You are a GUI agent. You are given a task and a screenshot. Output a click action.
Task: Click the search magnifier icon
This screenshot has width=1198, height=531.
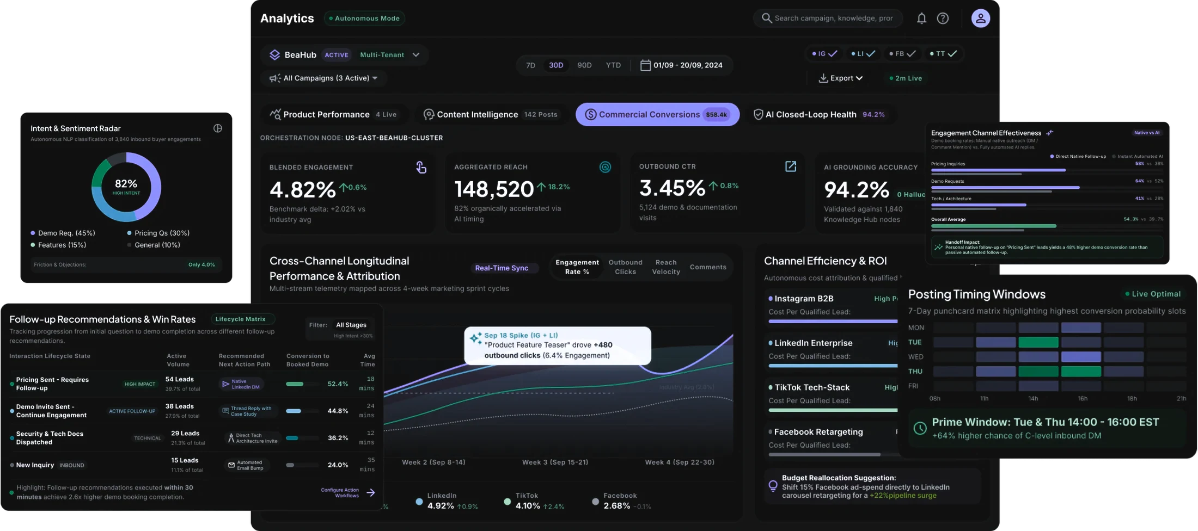(x=767, y=18)
